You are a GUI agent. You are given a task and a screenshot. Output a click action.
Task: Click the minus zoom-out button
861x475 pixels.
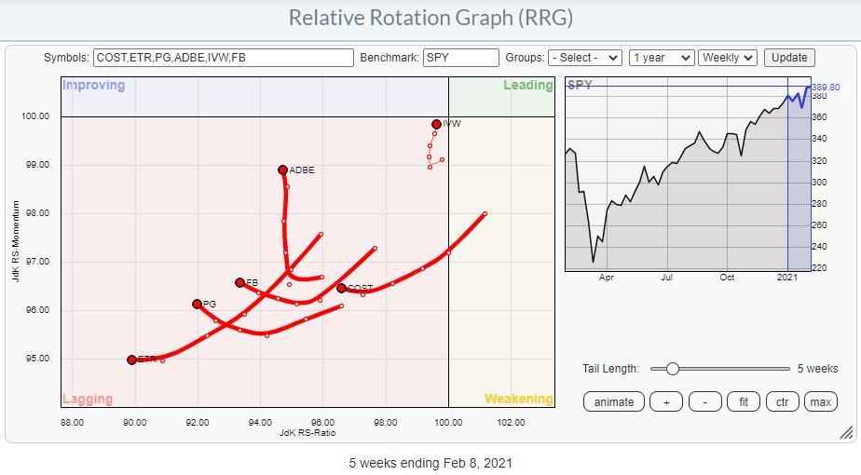click(704, 402)
